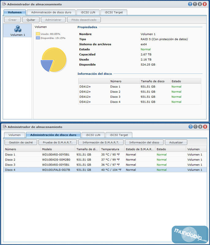Close the bottom storage manager window
This screenshot has width=210, height=245.
click(x=205, y=127)
